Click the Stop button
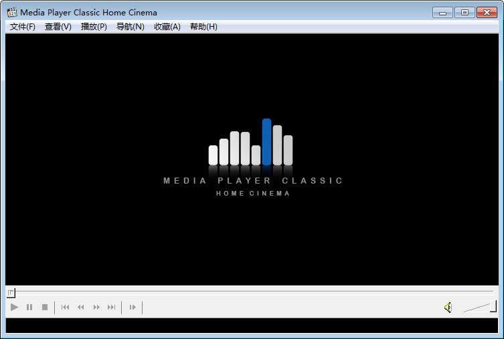504x339 pixels. pyautogui.click(x=45, y=307)
